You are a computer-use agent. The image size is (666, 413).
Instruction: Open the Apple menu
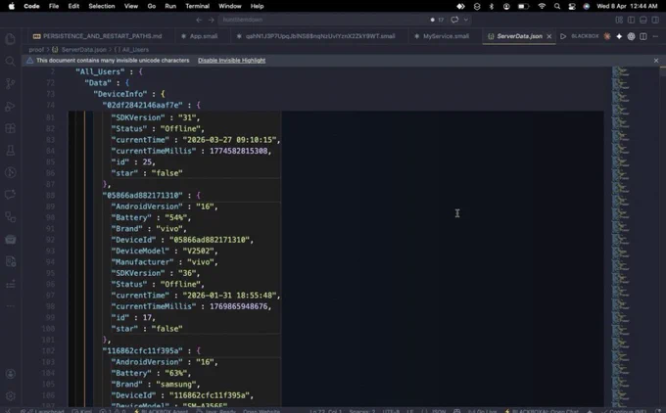[x=12, y=6]
